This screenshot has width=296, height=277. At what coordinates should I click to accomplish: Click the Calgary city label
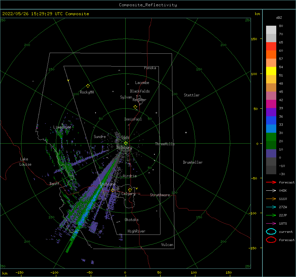[x=128, y=194]
